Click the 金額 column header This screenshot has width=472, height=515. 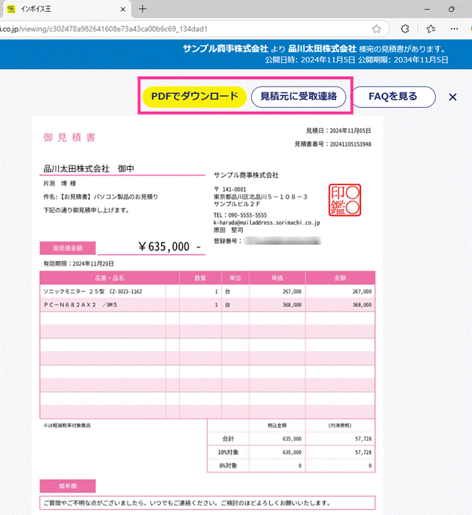340,278
